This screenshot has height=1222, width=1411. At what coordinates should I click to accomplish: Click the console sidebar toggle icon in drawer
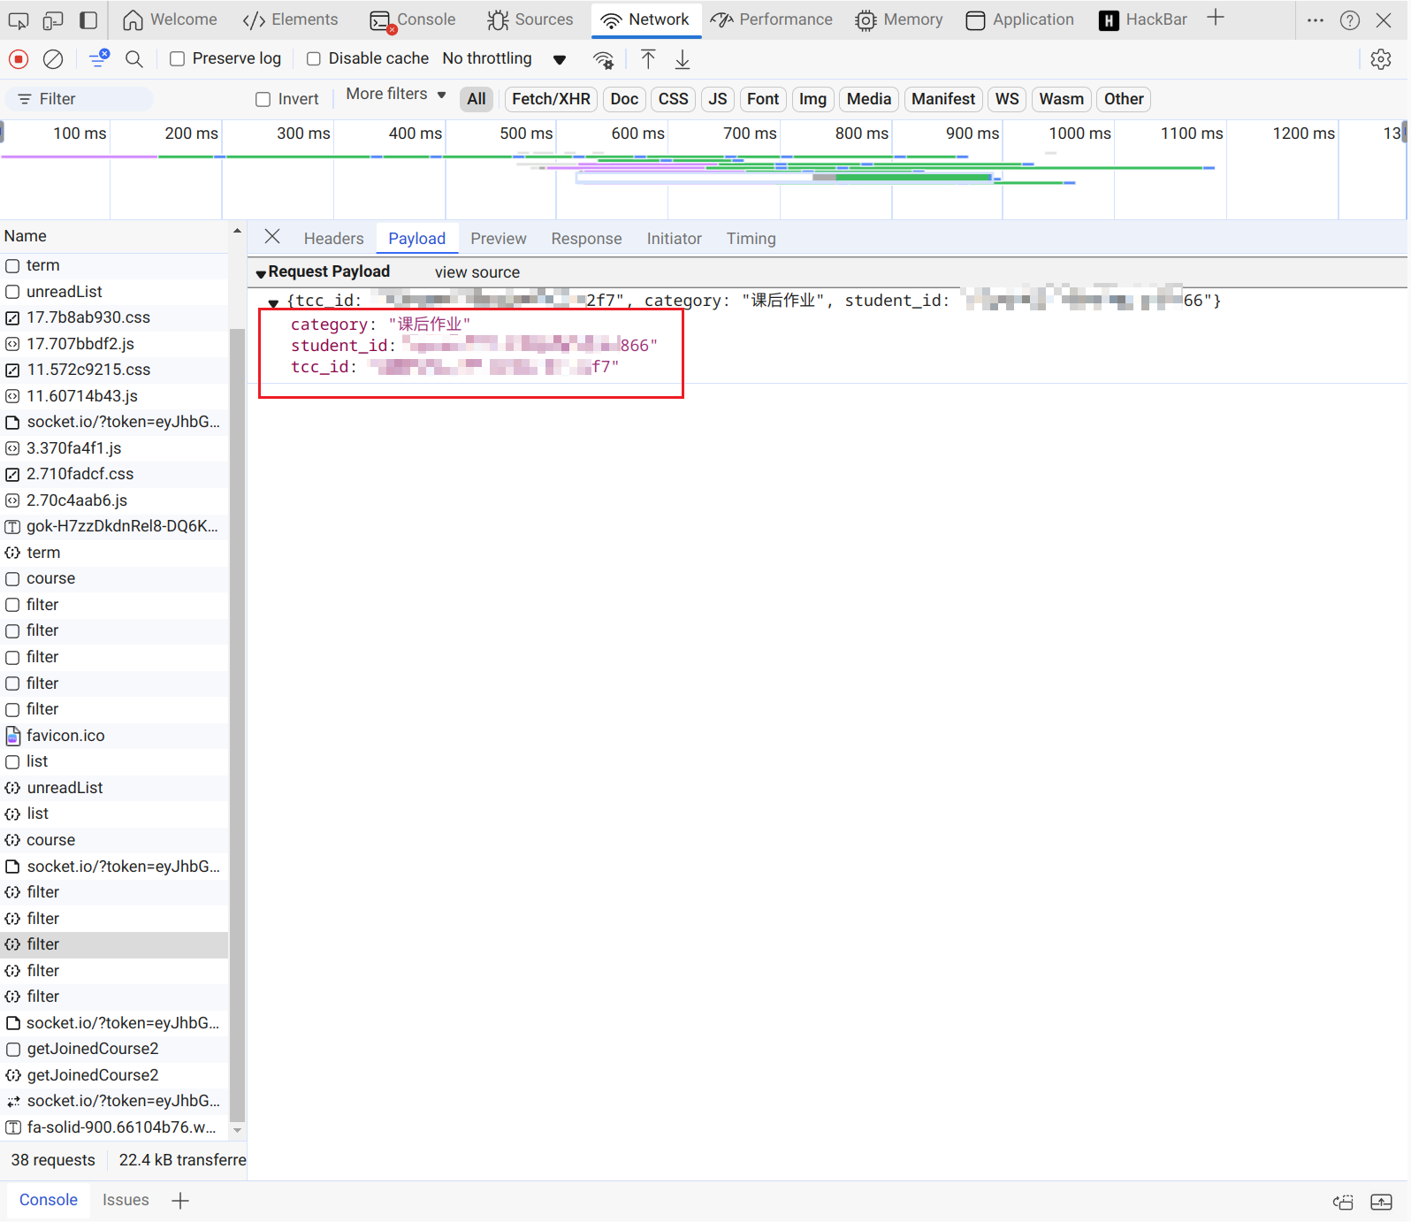point(1343,1202)
